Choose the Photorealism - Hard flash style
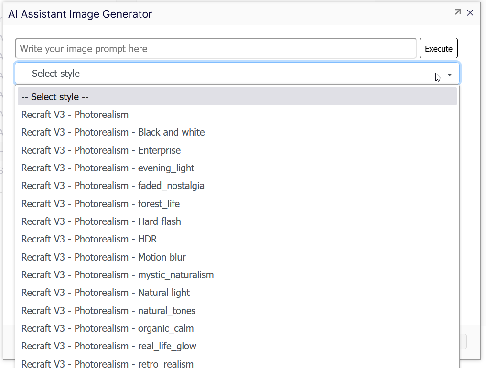486x368 pixels. (237, 221)
